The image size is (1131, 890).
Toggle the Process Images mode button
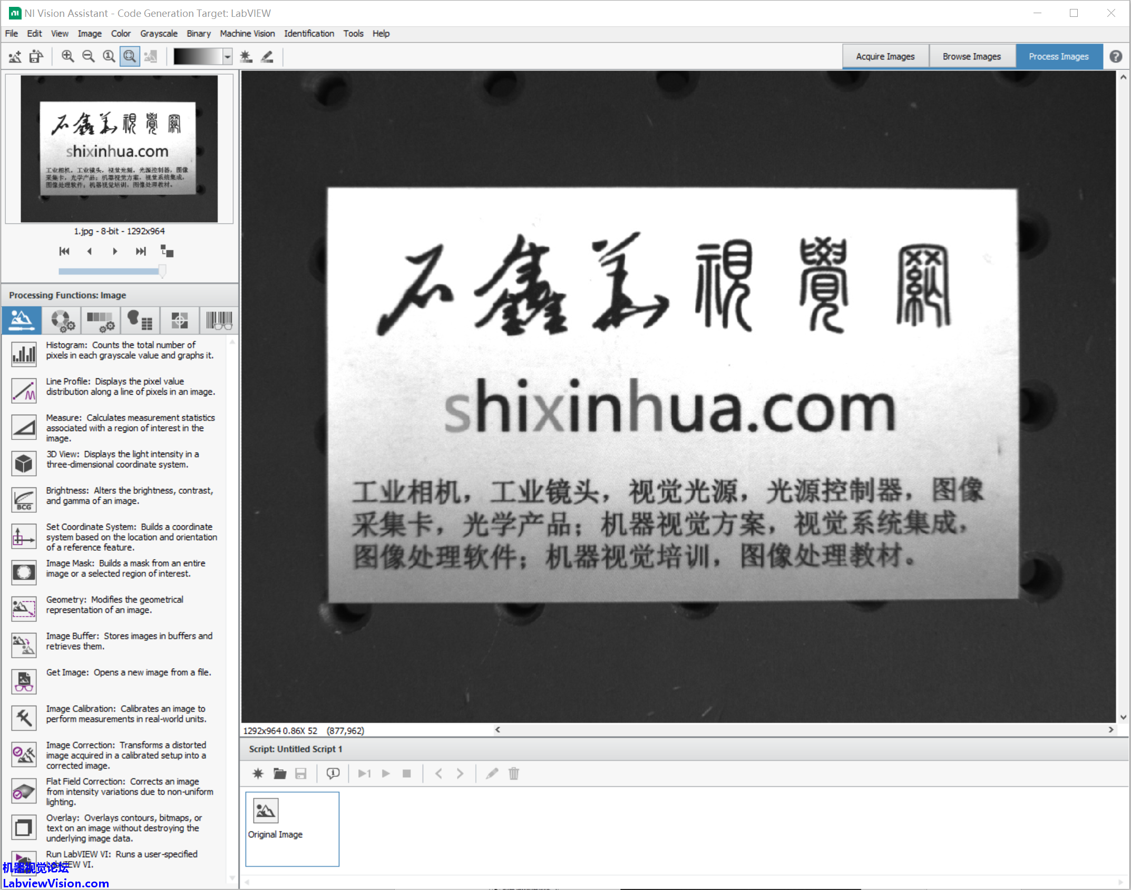1058,56
